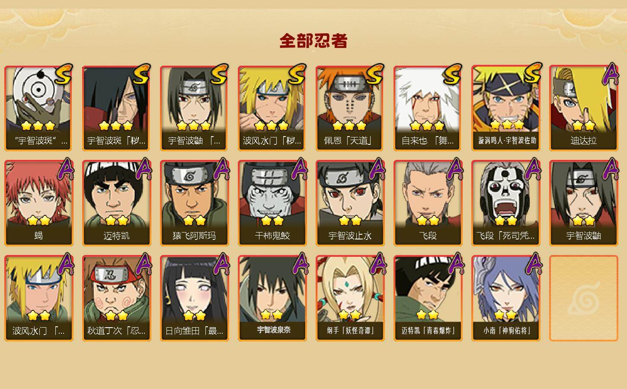The height and width of the screenshot is (389, 627).
Task: Choose the 自来也 white-haired ninja card
Action: (428, 108)
